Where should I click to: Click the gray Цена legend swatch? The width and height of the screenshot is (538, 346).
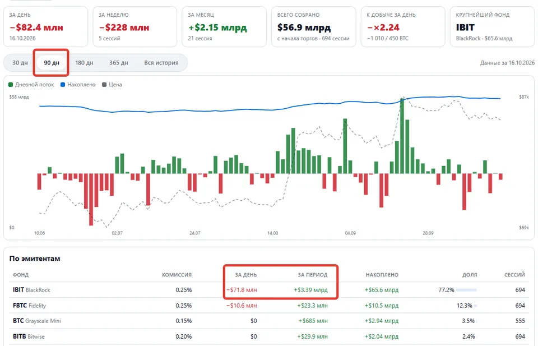104,85
